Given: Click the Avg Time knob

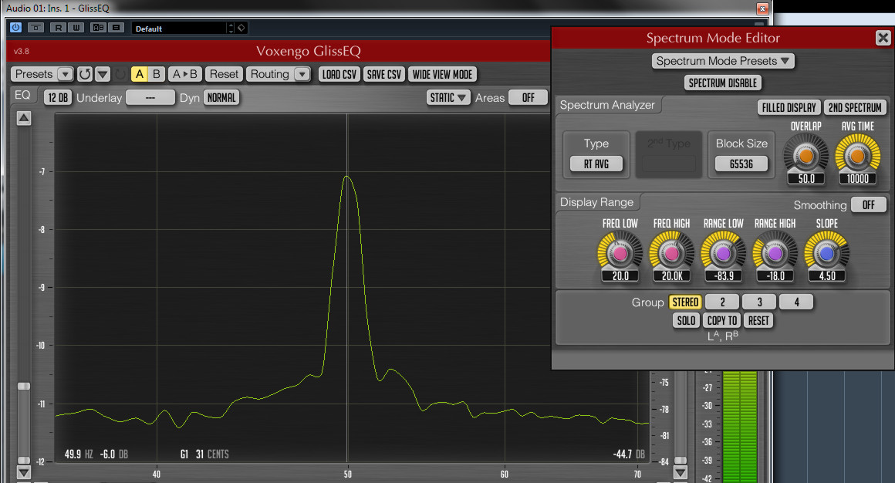Looking at the screenshot, I should (857, 155).
